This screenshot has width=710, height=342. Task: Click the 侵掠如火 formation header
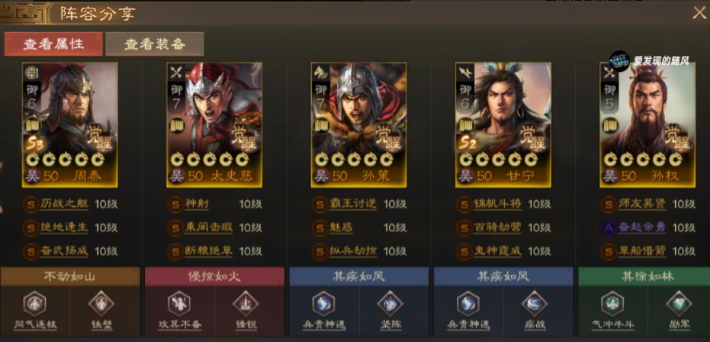[215, 276]
